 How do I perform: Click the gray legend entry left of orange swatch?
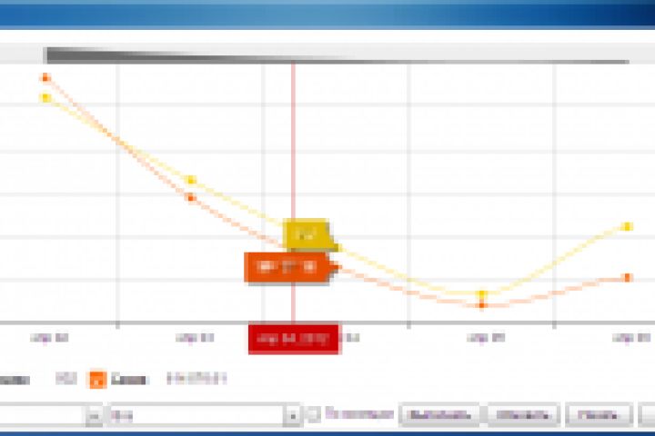coord(66,379)
